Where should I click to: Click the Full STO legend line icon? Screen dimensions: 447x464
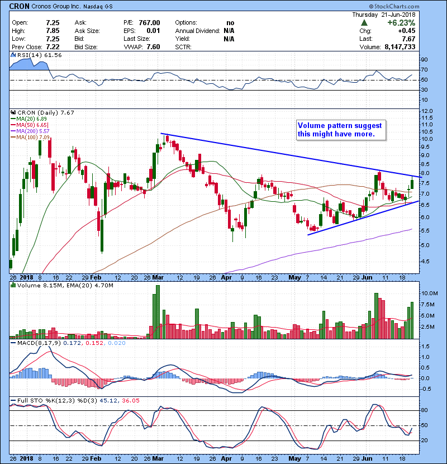[x=14, y=399]
